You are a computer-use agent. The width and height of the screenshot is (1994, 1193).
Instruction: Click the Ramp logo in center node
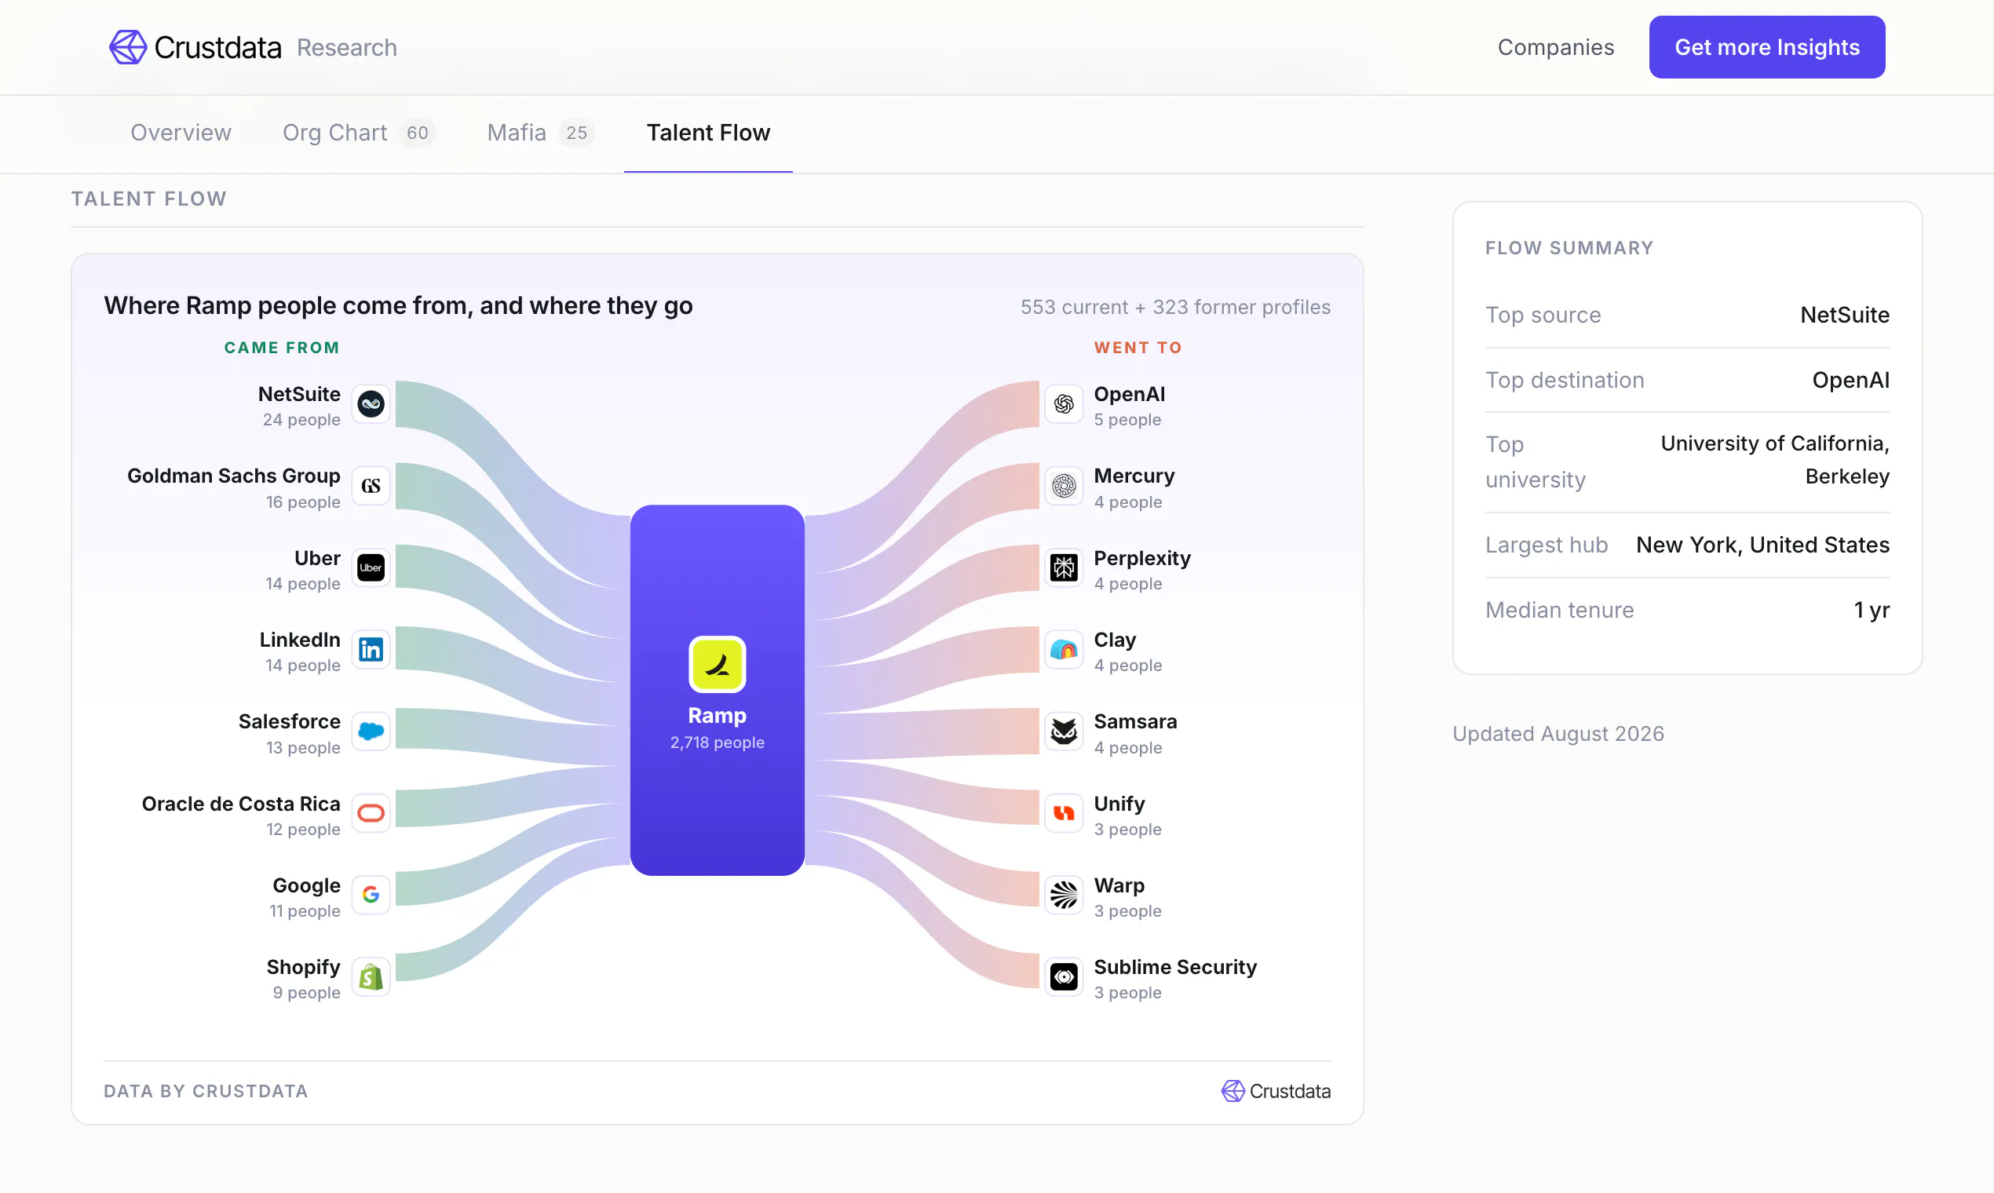coord(718,664)
